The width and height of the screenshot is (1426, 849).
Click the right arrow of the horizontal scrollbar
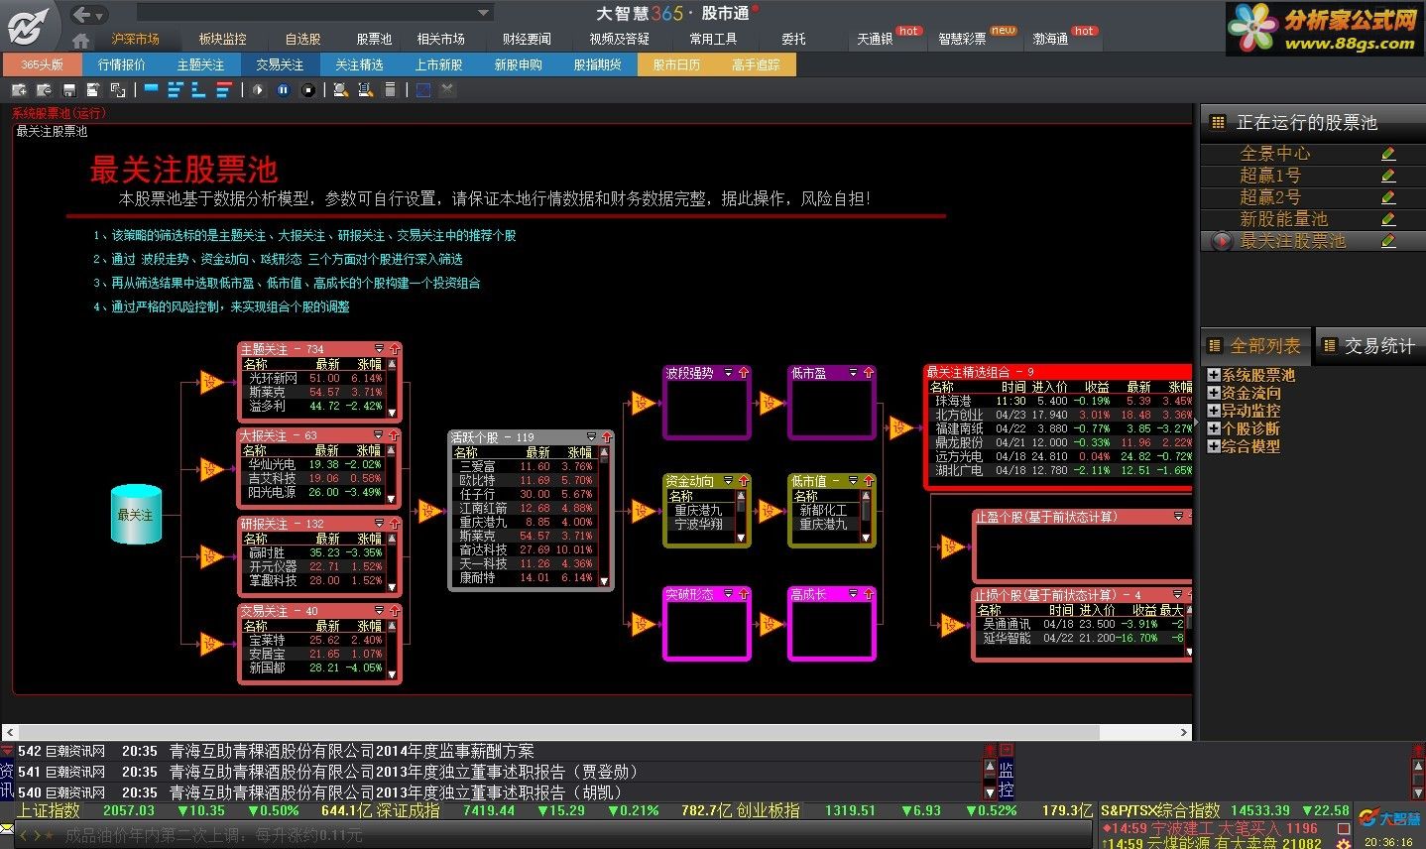1184,732
